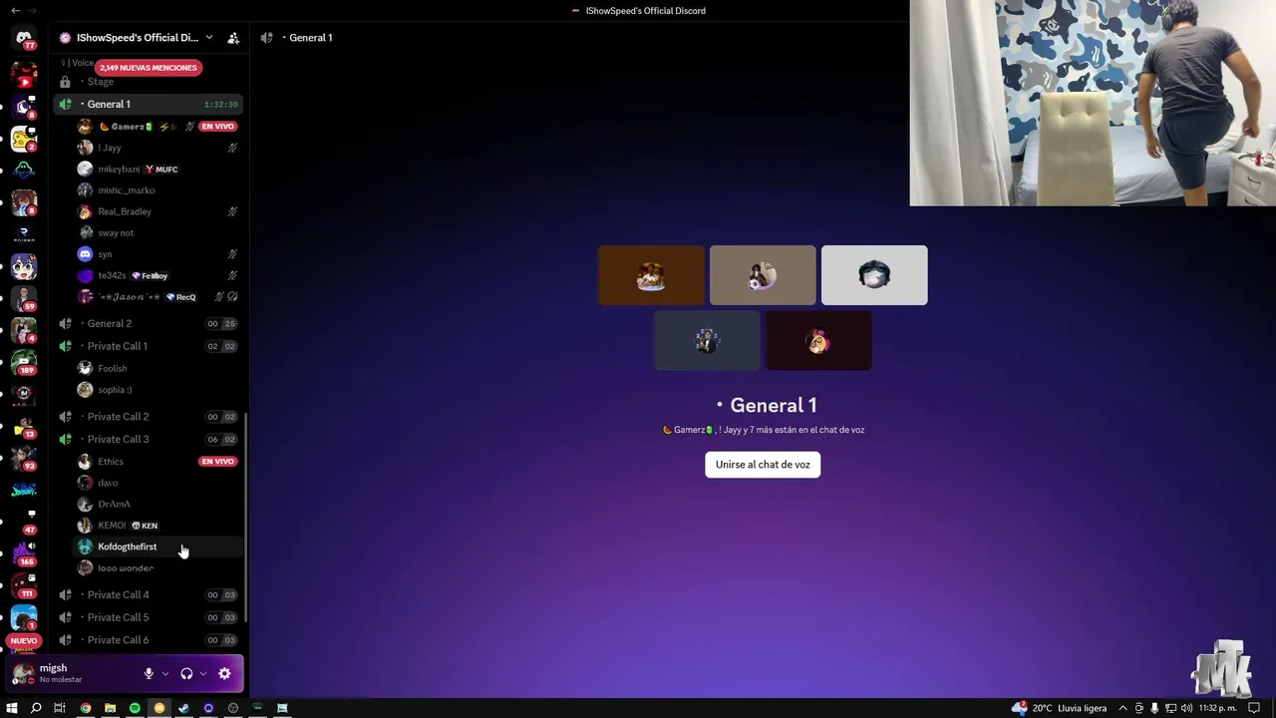
Task: Select the General 2 voice channel
Action: coord(148,323)
